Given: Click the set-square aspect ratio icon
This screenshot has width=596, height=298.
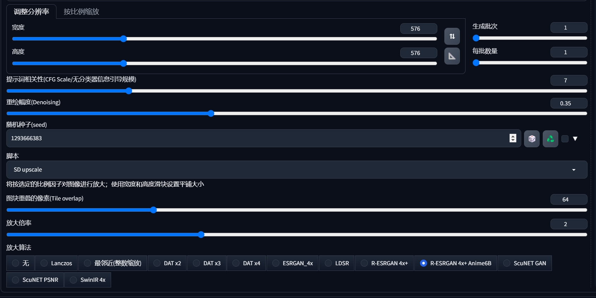Looking at the screenshot, I should [x=452, y=56].
